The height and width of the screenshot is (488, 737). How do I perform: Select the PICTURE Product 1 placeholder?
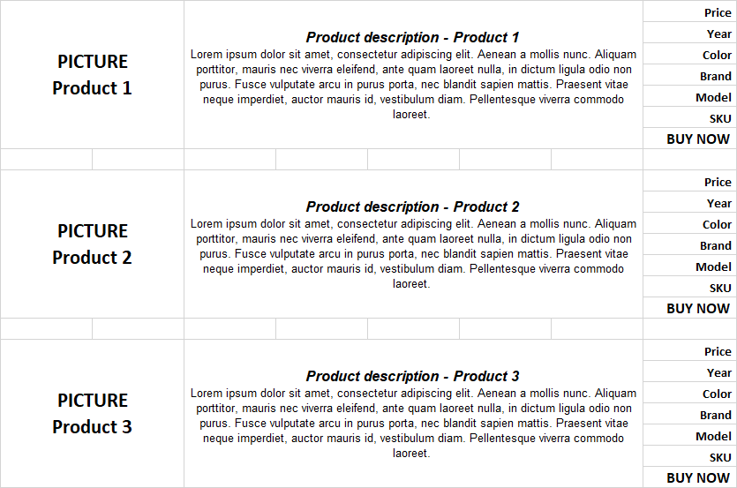[x=92, y=75]
